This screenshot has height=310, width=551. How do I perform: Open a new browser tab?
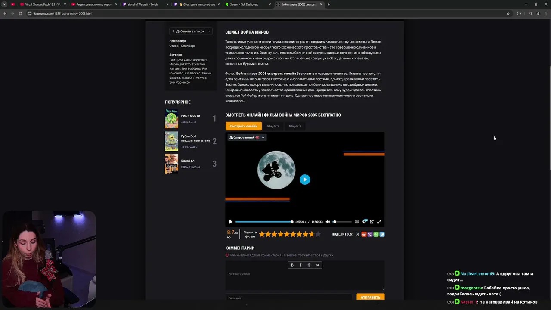(328, 4)
